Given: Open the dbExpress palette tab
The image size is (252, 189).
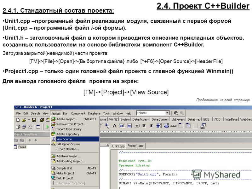Looking at the screenshot, I should point(178,119).
